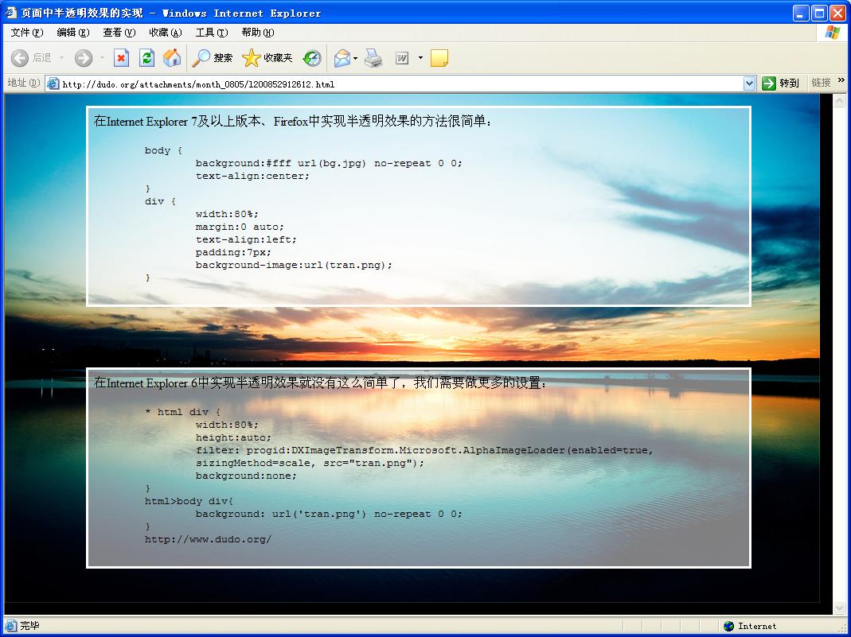
Task: Click the Mail envelope icon
Action: (342, 58)
